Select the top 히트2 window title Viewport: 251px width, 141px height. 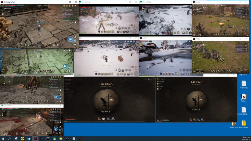(198, 2)
